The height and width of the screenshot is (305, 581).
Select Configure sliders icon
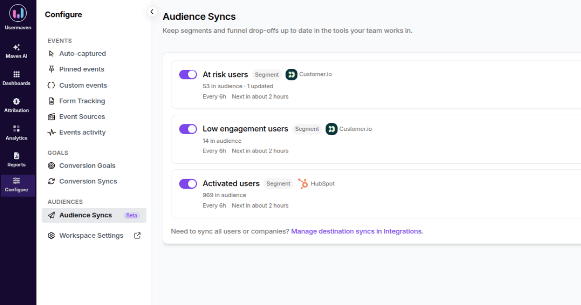(16, 181)
